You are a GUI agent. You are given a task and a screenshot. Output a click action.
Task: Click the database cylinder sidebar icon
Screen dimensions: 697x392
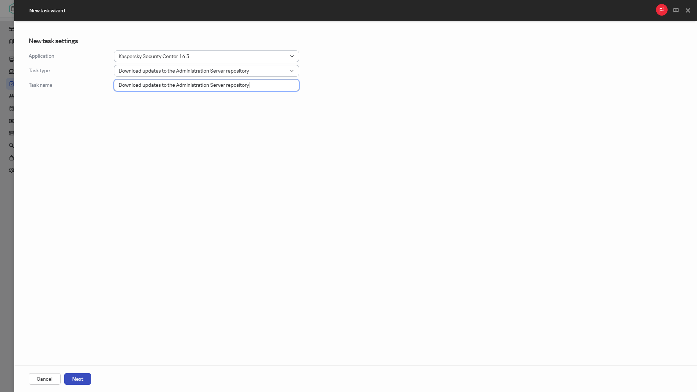[12, 109]
